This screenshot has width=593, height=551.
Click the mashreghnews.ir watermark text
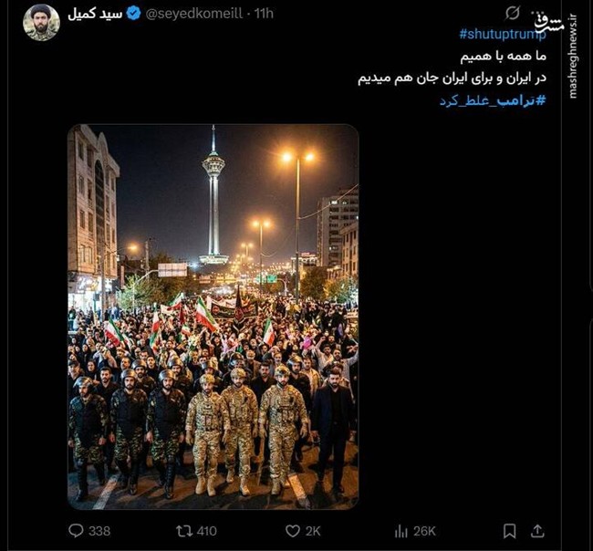point(573,56)
